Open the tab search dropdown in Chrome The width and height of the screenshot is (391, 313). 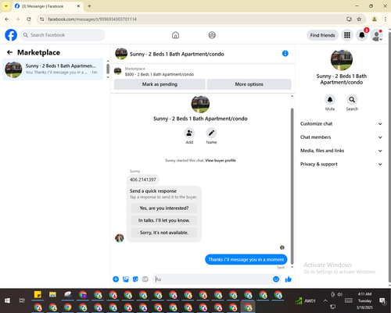tap(6, 6)
